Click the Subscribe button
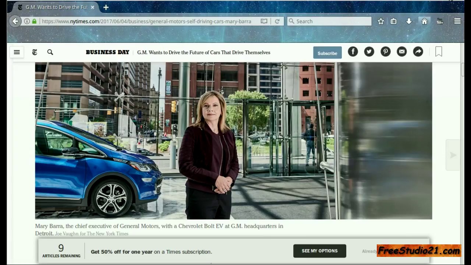The width and height of the screenshot is (471, 265). [x=327, y=53]
